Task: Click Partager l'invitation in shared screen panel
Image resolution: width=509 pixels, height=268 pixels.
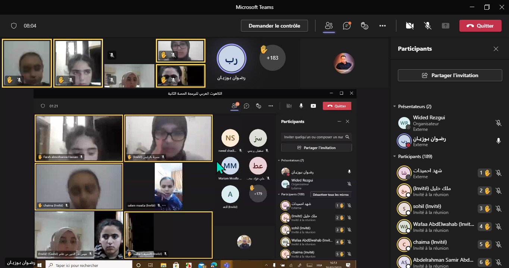Action: click(x=316, y=148)
